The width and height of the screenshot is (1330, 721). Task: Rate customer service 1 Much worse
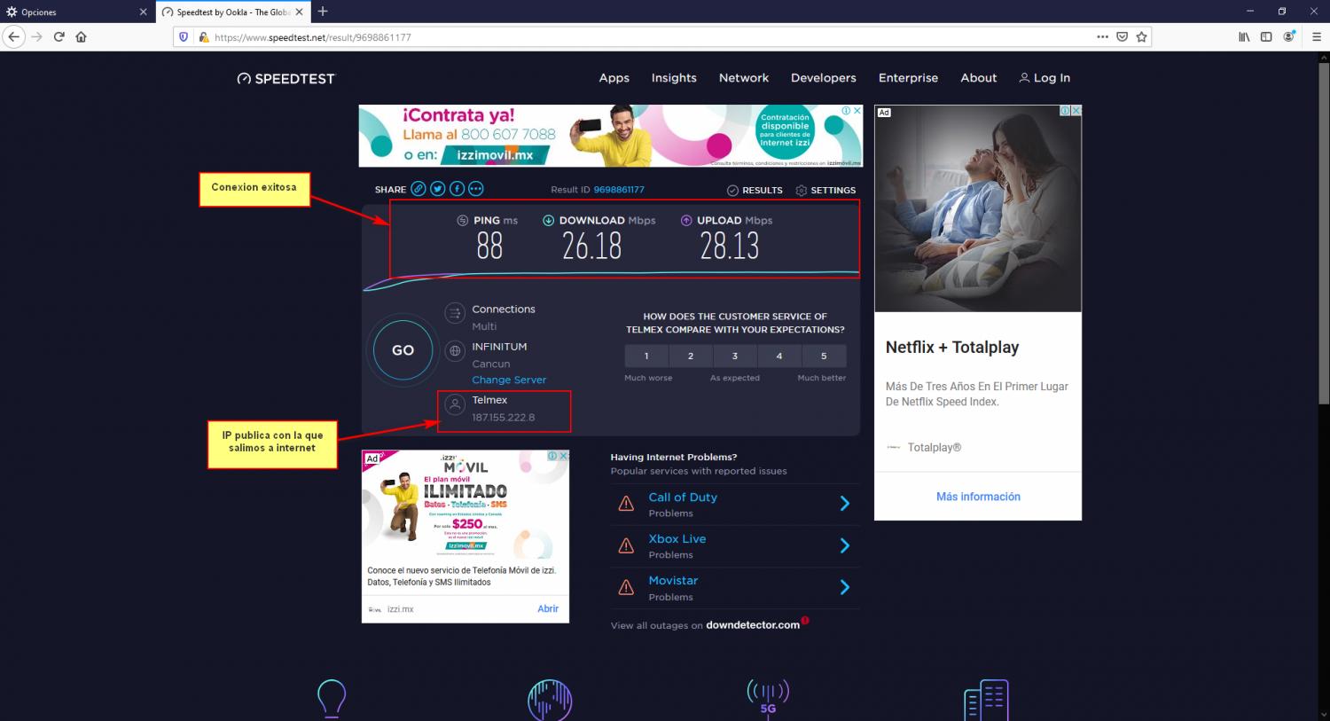[646, 356]
